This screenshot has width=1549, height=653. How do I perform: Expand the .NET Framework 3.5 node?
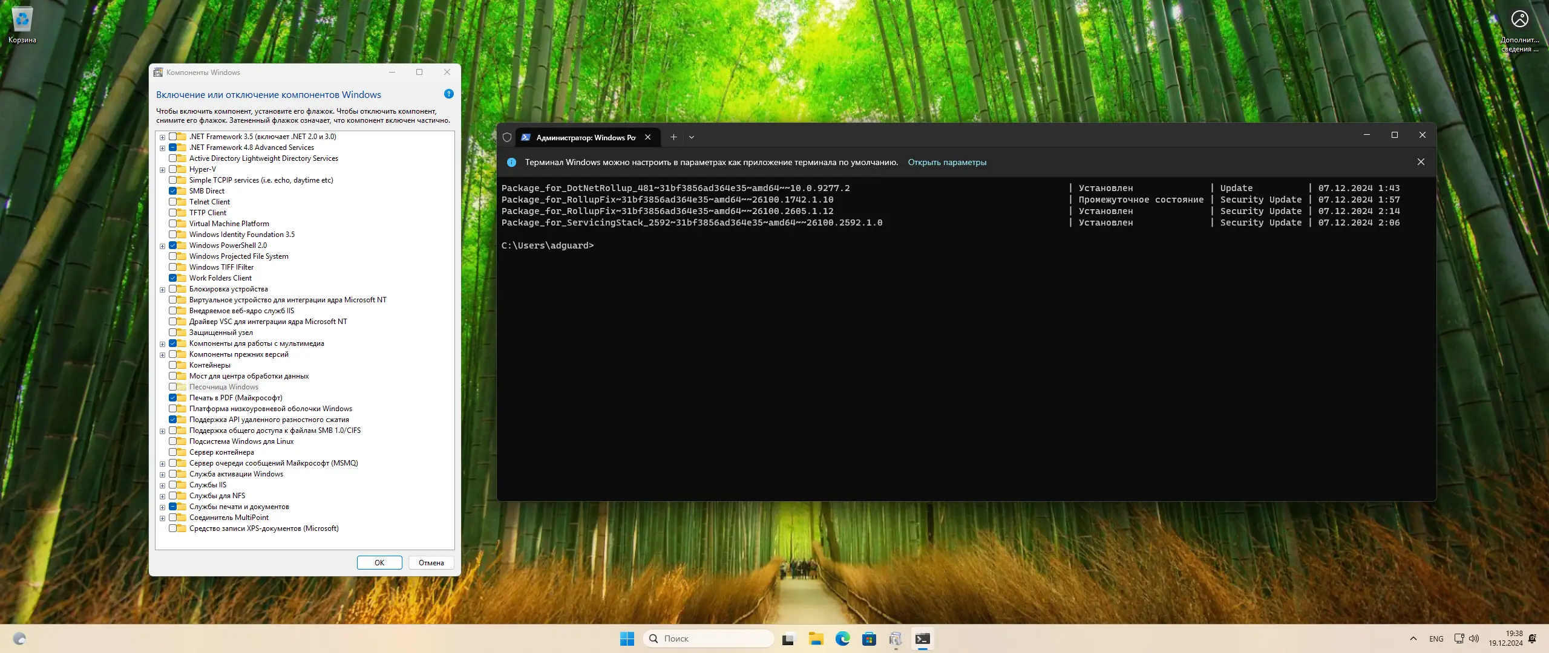pyautogui.click(x=162, y=137)
